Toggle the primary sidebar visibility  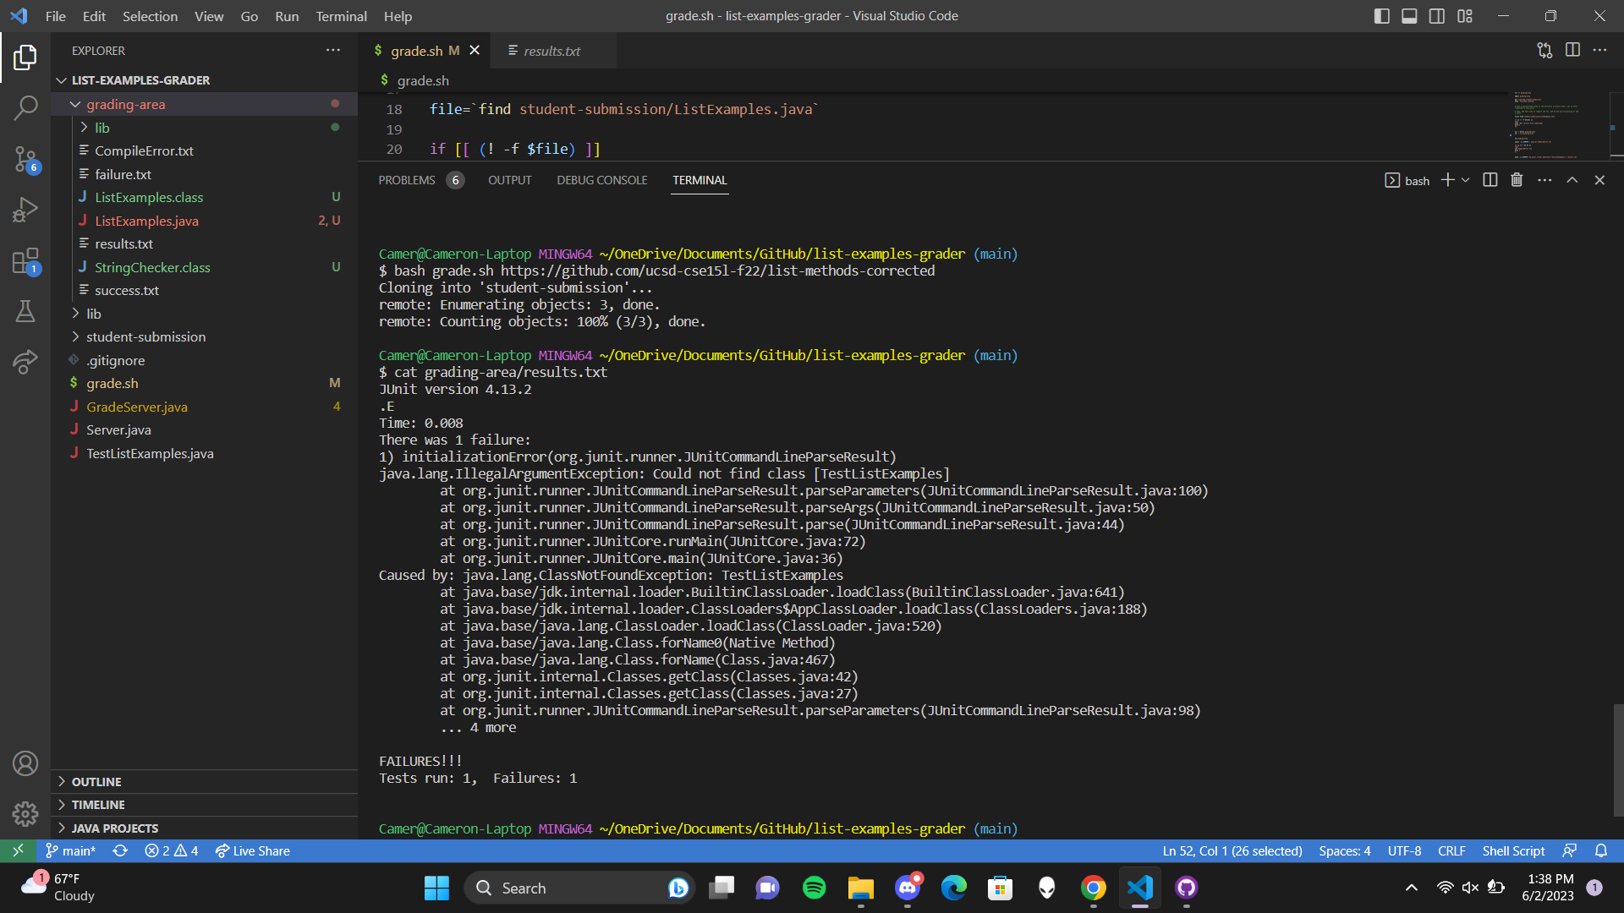(x=1381, y=15)
